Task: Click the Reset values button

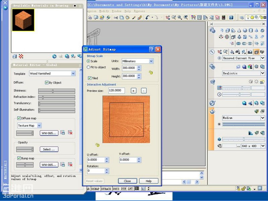Action: (94, 181)
